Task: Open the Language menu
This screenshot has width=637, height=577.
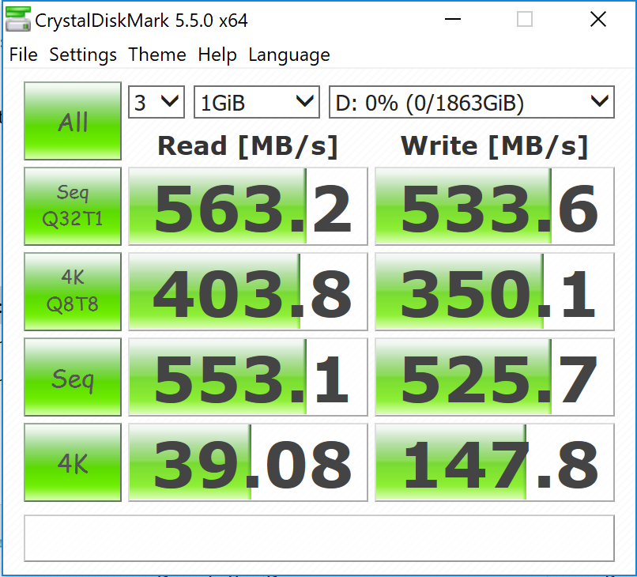Action: (x=288, y=55)
